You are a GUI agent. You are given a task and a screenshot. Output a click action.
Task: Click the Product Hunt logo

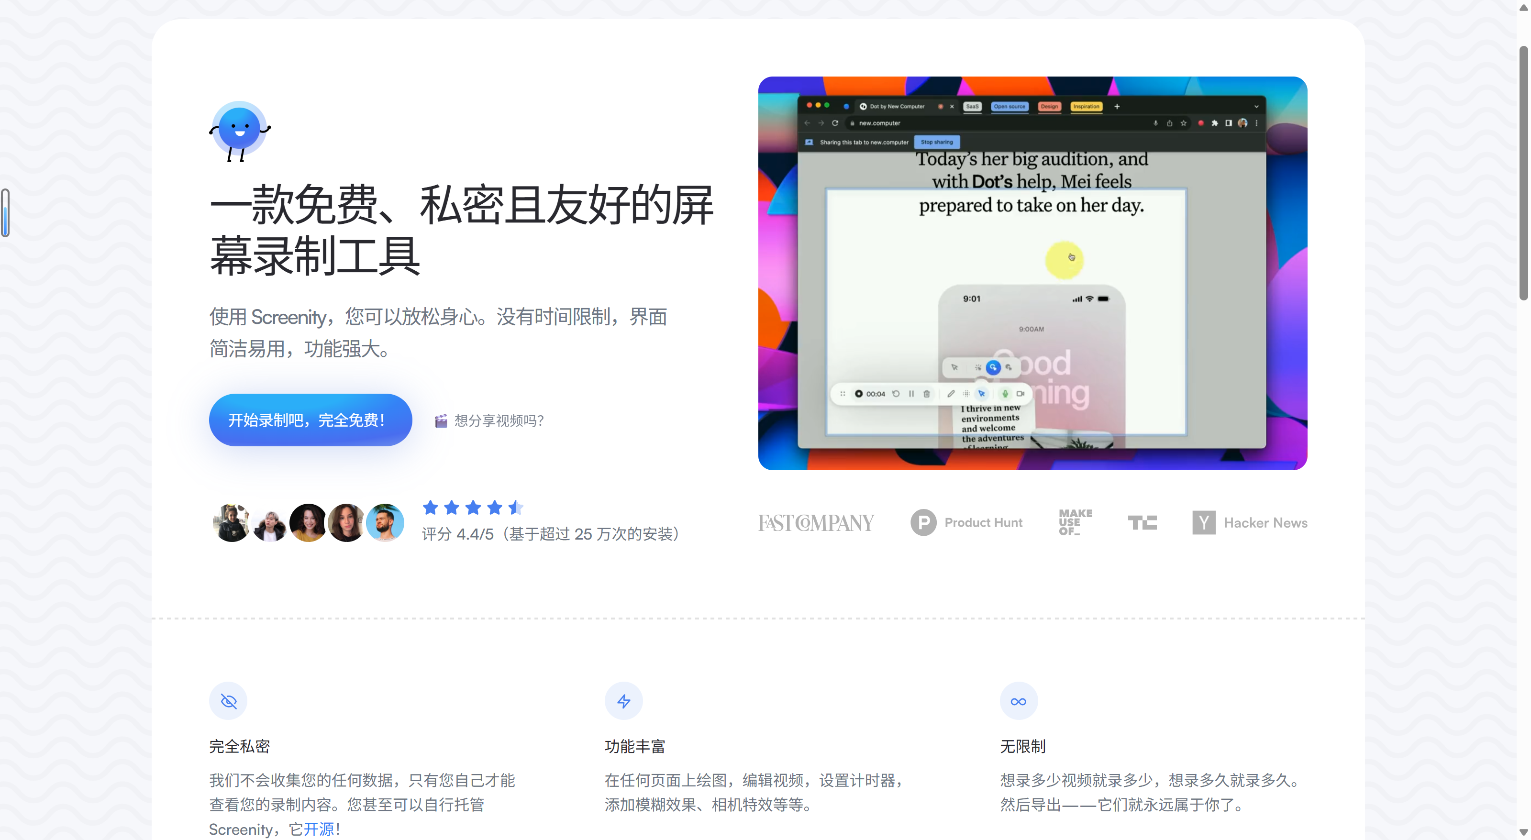tap(967, 522)
